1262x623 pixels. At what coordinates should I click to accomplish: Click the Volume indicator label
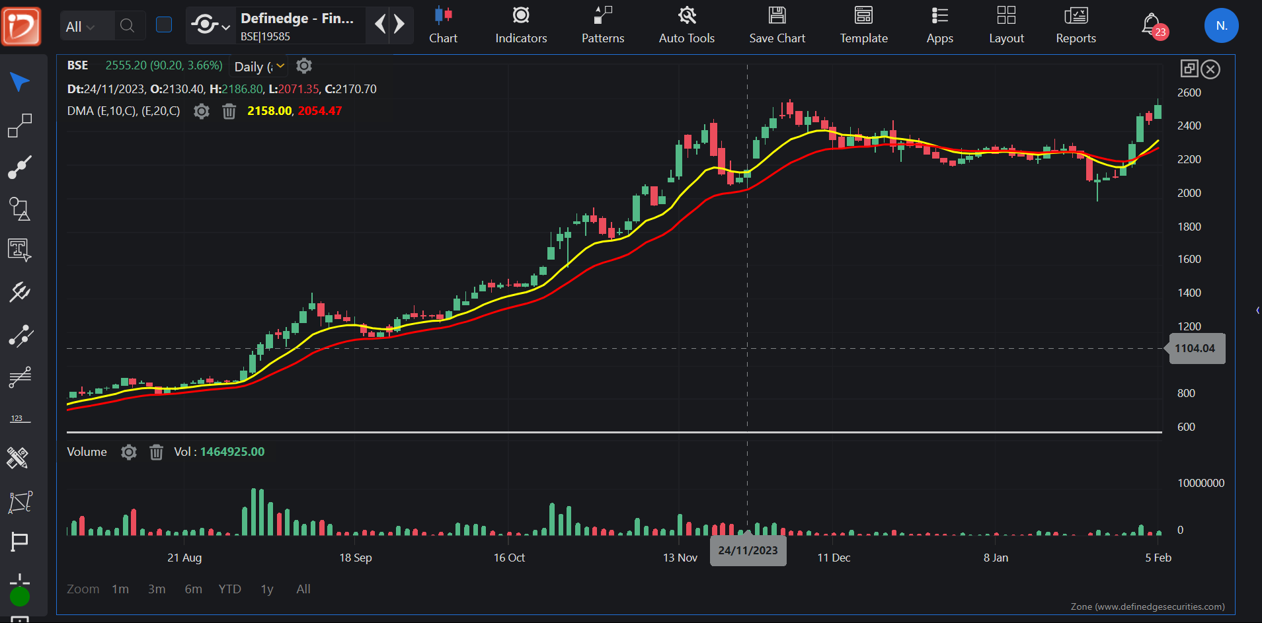[87, 452]
